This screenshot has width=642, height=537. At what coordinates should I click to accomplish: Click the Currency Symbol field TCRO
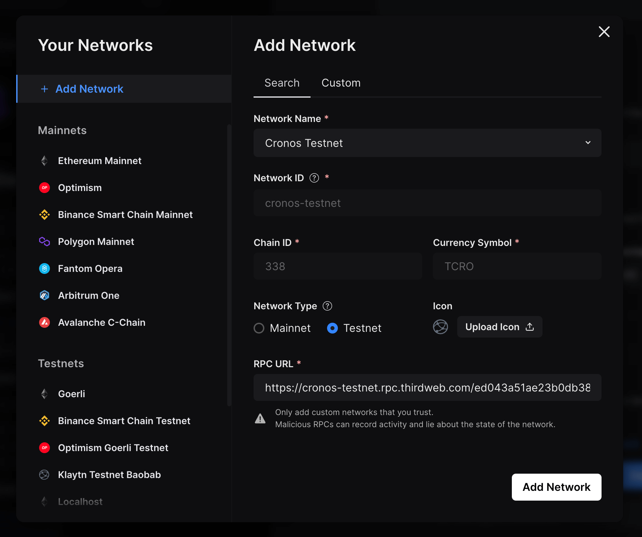517,266
